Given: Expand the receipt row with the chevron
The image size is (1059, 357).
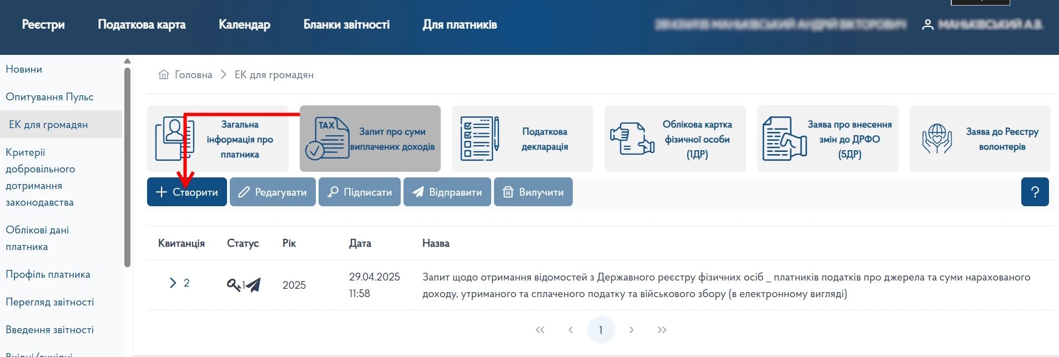Looking at the screenshot, I should [173, 283].
